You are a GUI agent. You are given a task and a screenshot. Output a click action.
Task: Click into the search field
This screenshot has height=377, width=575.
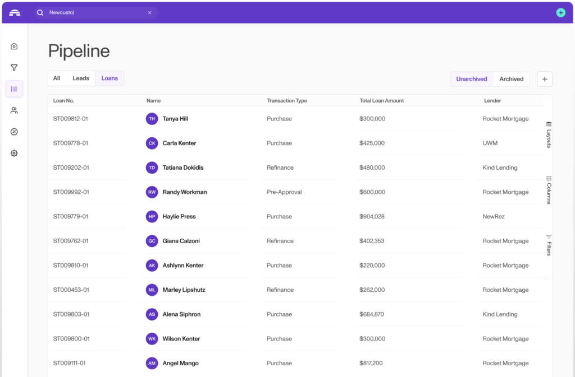pos(95,12)
